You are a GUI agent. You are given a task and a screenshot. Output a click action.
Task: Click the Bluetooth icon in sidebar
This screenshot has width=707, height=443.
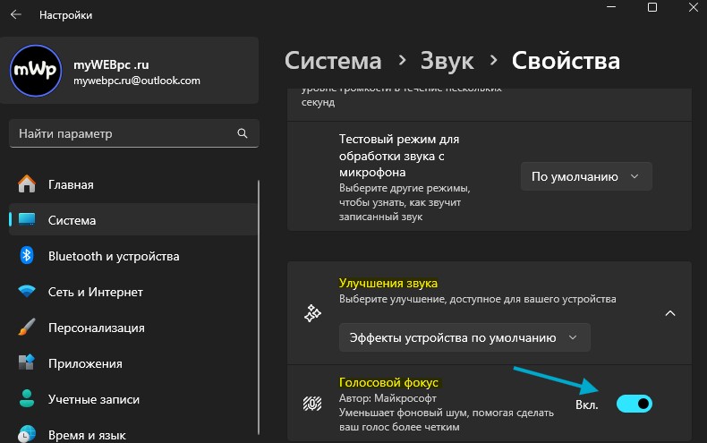(27, 257)
